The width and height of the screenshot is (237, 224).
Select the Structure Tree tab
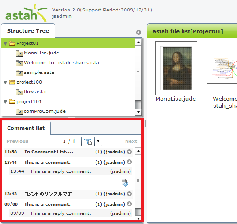click(28, 31)
